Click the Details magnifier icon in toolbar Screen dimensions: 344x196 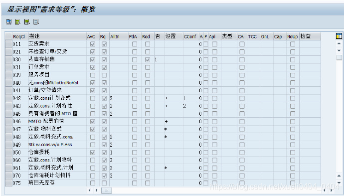click(8, 22)
